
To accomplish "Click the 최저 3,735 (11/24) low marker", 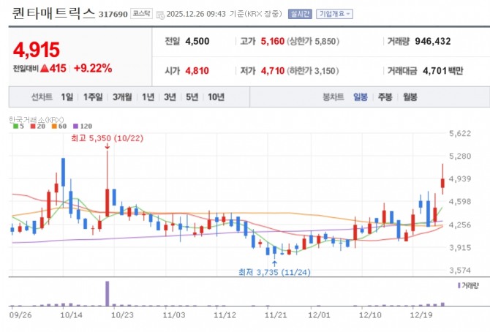I will click(x=274, y=272).
